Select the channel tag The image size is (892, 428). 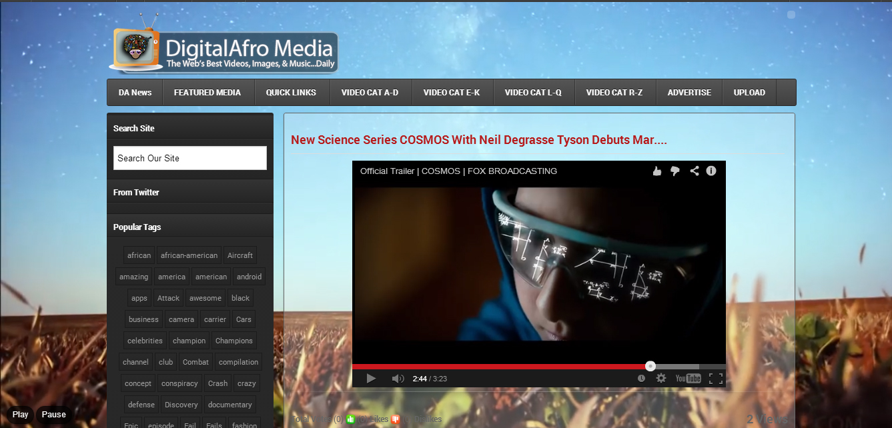coord(135,362)
